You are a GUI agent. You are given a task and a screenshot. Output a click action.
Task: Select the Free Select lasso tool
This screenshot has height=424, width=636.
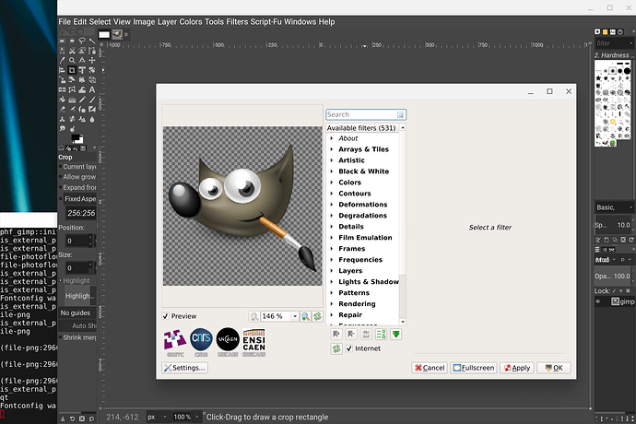(82, 41)
